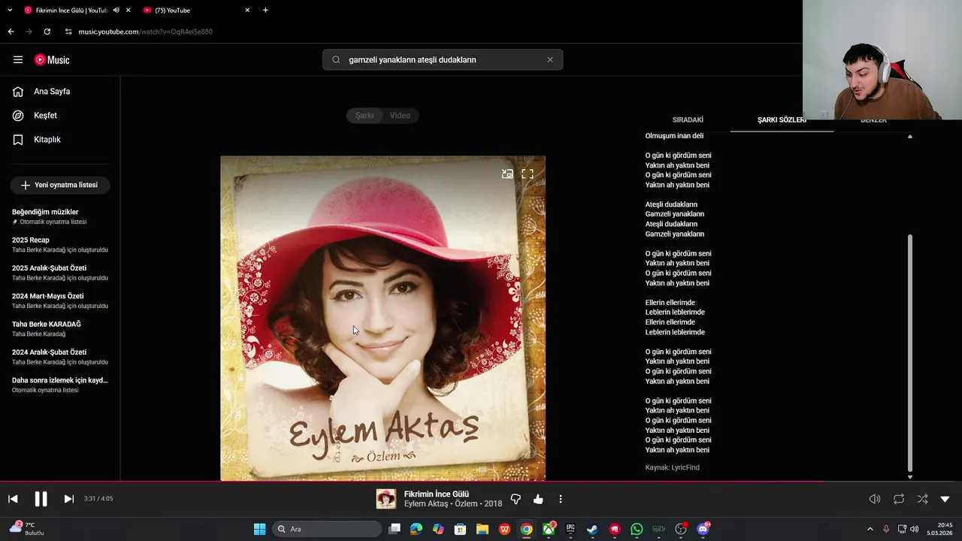Open the tab search dropdown arrow
The width and height of the screenshot is (962, 541).
coord(10,11)
